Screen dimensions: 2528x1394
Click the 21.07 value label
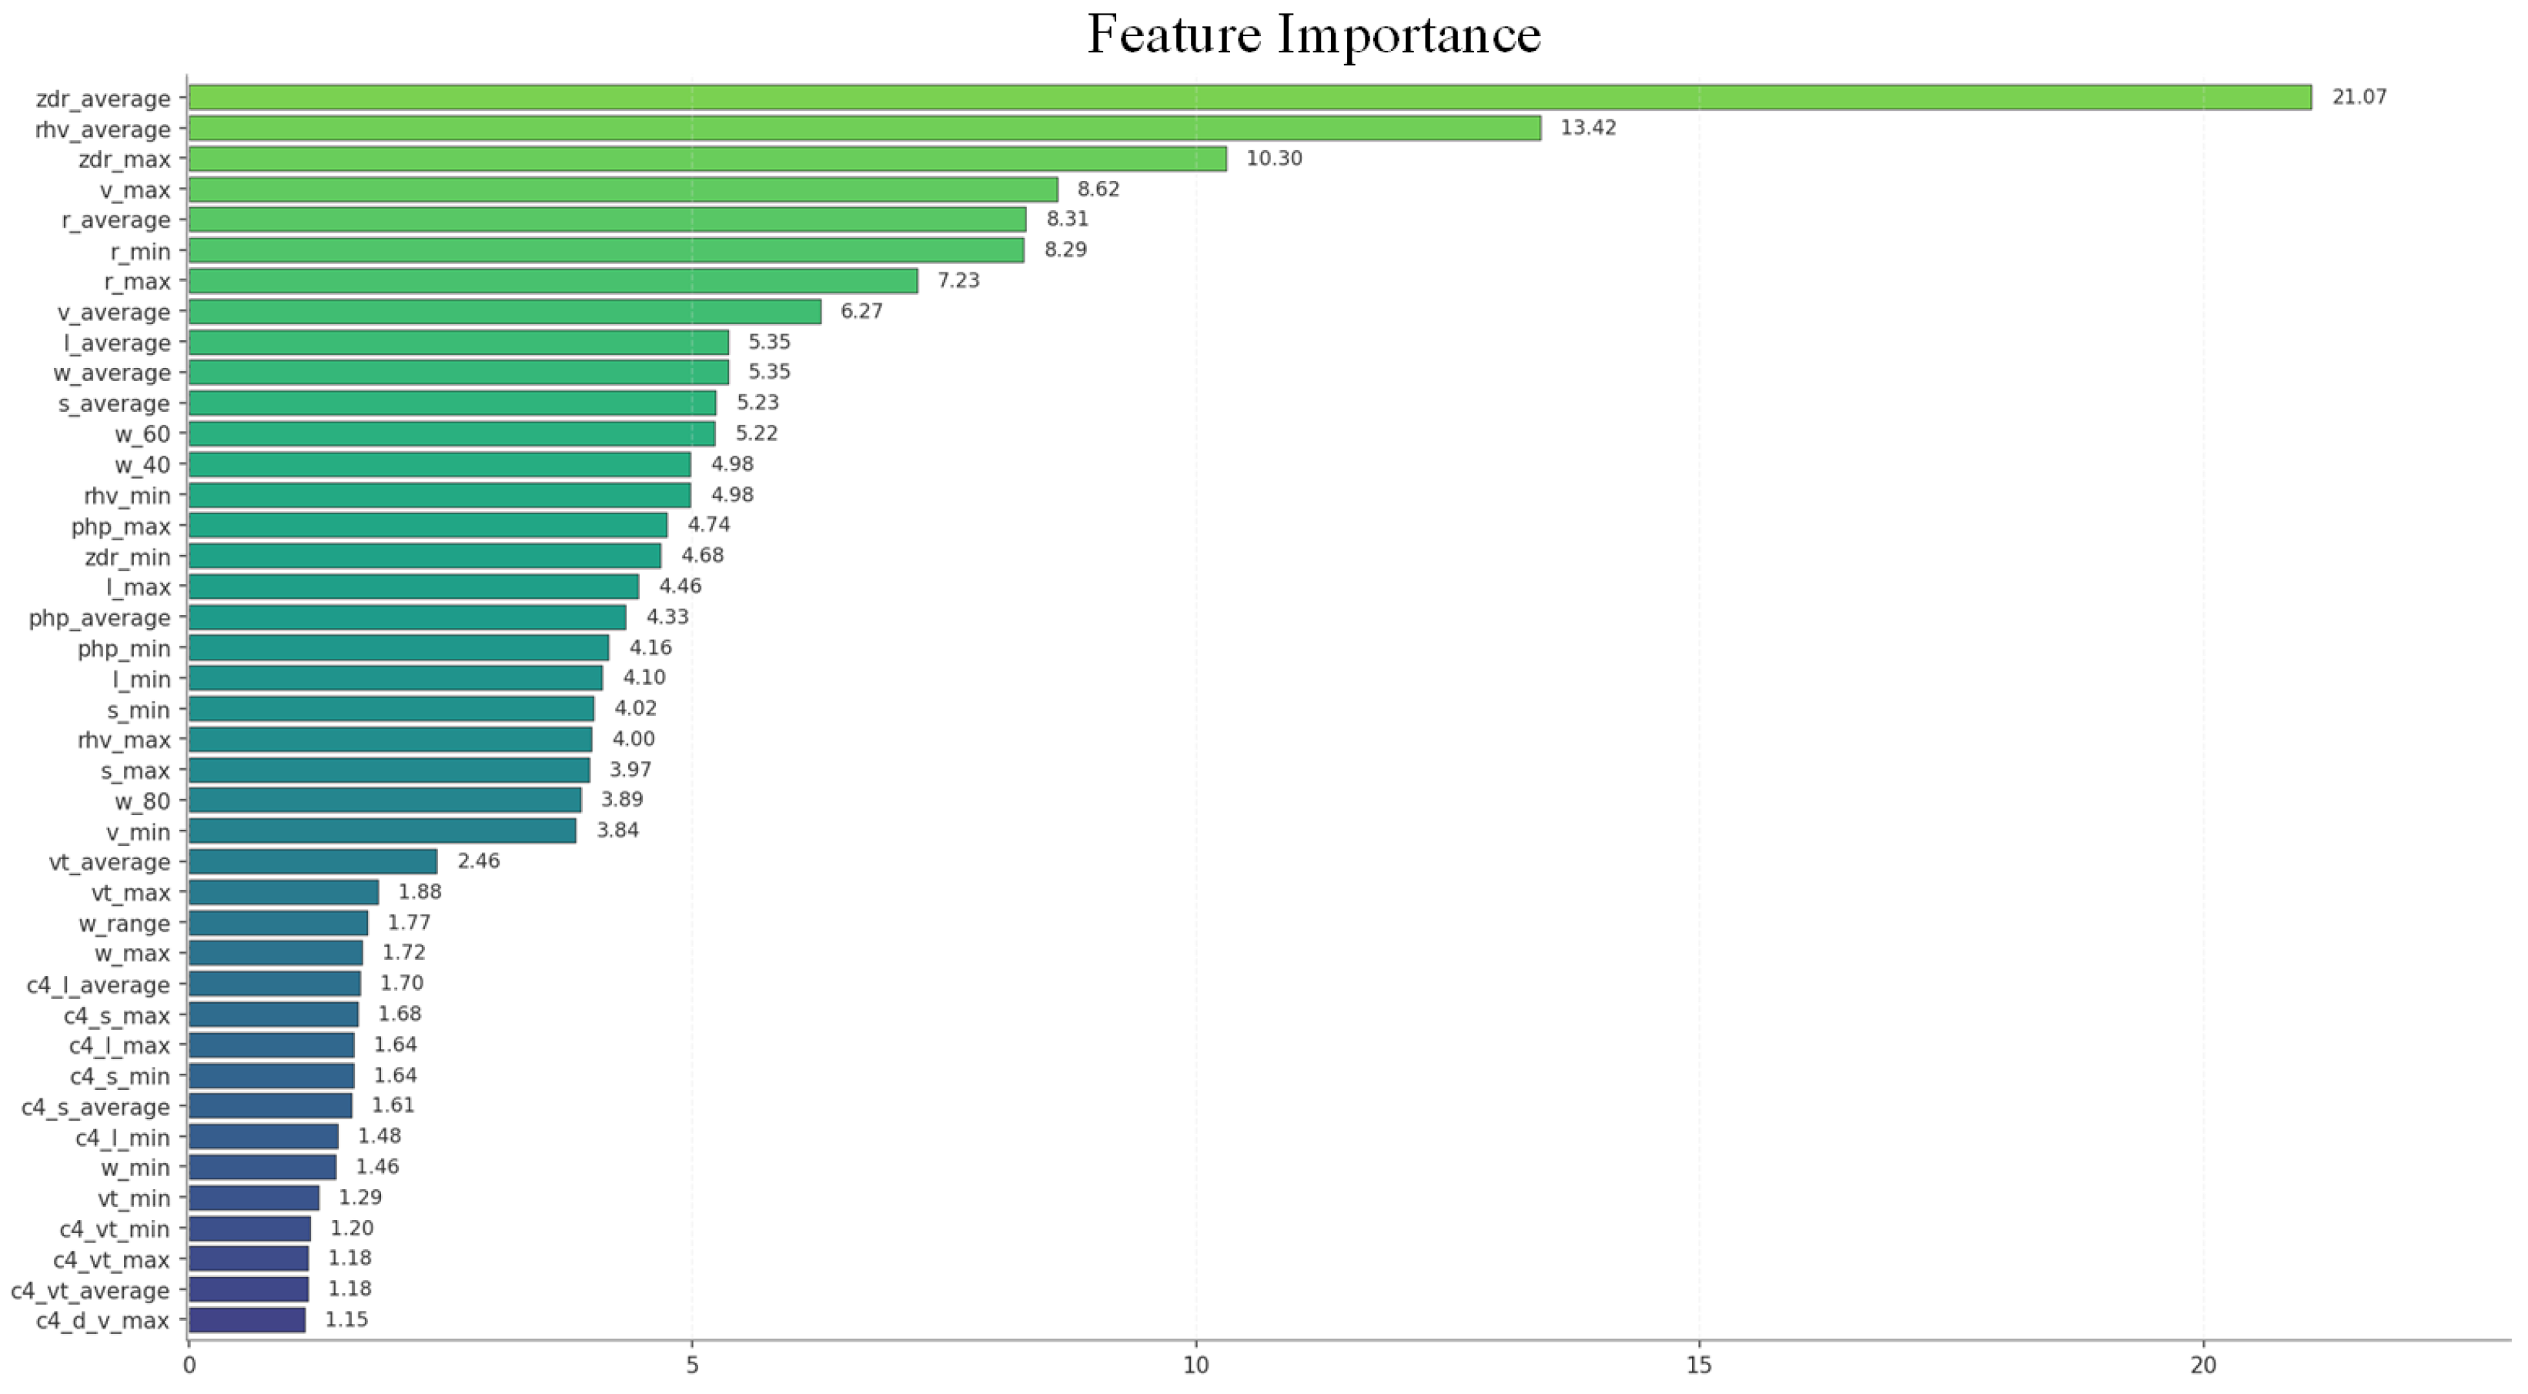pos(2358,97)
